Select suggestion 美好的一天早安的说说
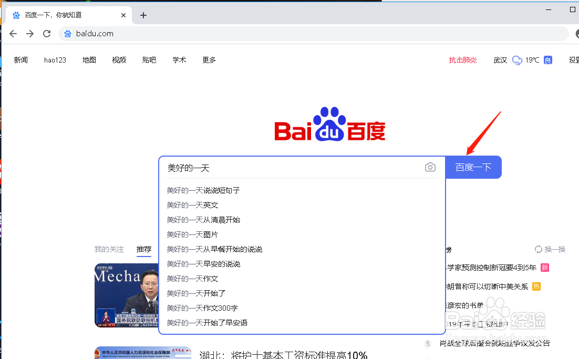This screenshot has width=579, height=359. tap(203, 264)
